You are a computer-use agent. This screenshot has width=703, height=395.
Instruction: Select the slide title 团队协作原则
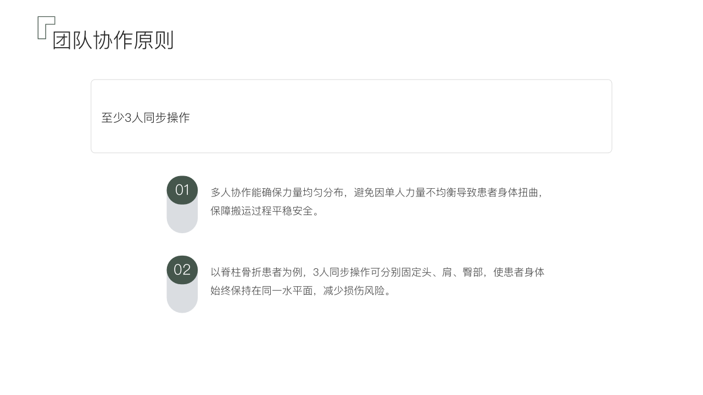[x=113, y=41]
